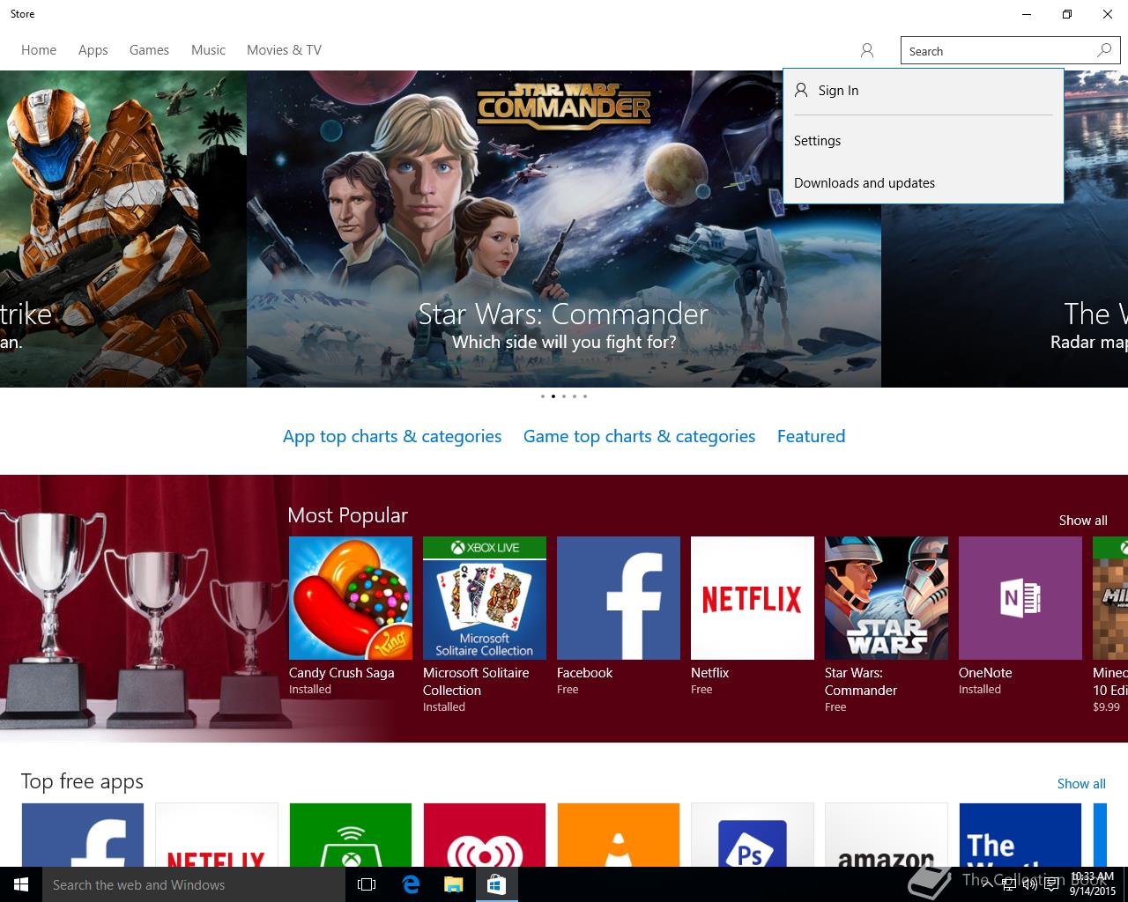Open taskbar clock and date
The image size is (1128, 902).
pyautogui.click(x=1093, y=884)
